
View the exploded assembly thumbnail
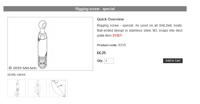tap(37, 88)
